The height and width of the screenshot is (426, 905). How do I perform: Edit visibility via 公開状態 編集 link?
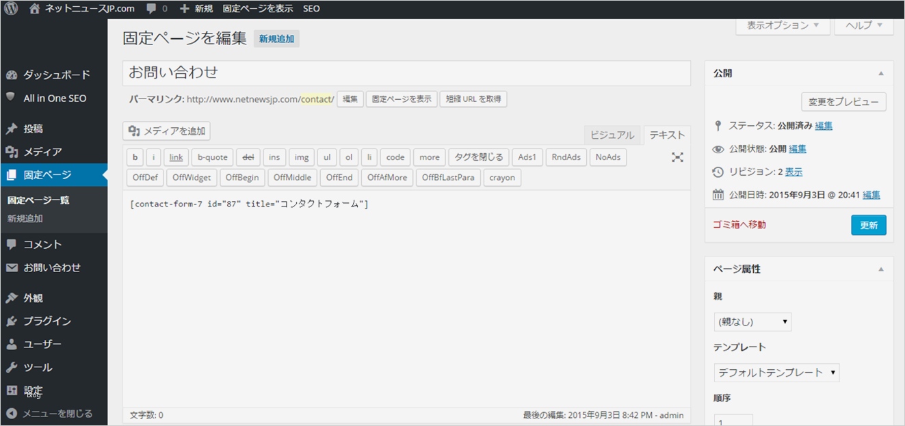[x=798, y=149]
